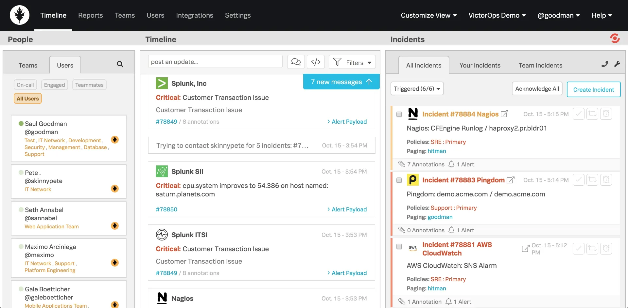Image resolution: width=628 pixels, height=308 pixels.
Task: Select the Teams tab in People
Action: tap(28, 65)
